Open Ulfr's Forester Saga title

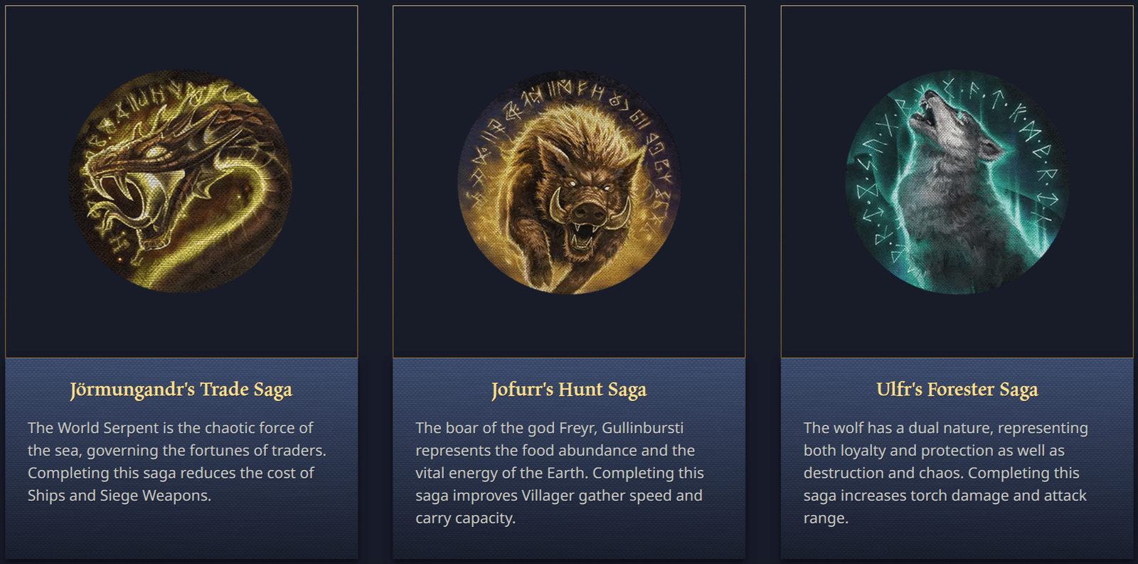[x=957, y=390]
